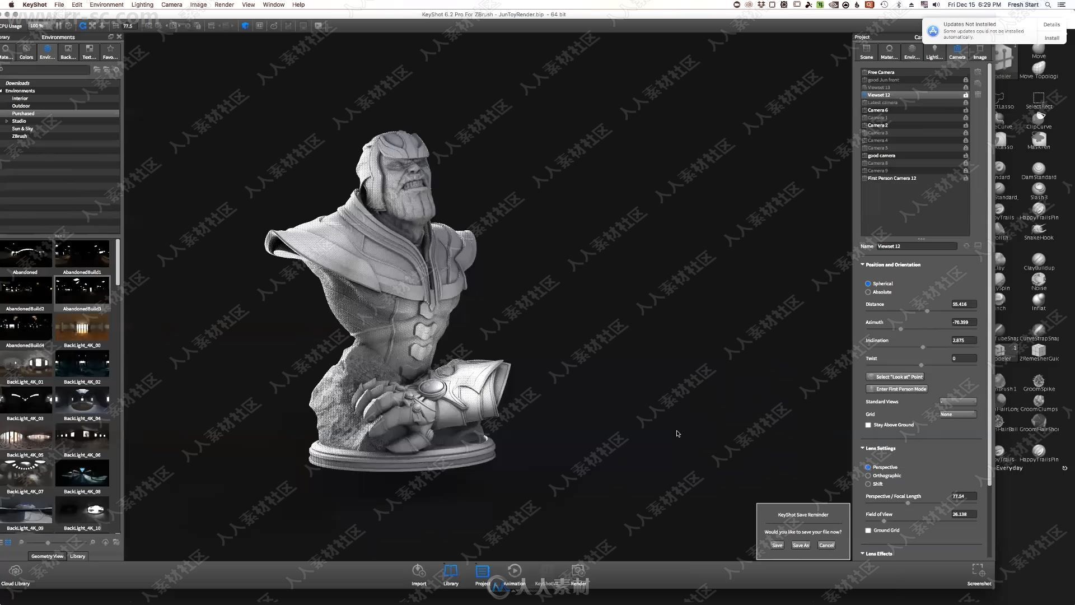The width and height of the screenshot is (1075, 605).
Task: Click the add camera icon beside camera list
Action: click(978, 72)
